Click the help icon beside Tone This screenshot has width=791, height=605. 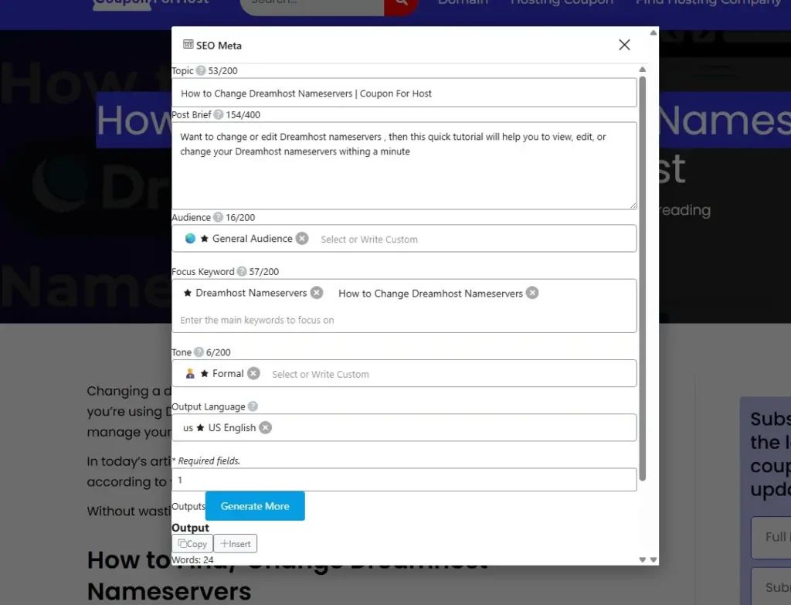[x=199, y=352]
